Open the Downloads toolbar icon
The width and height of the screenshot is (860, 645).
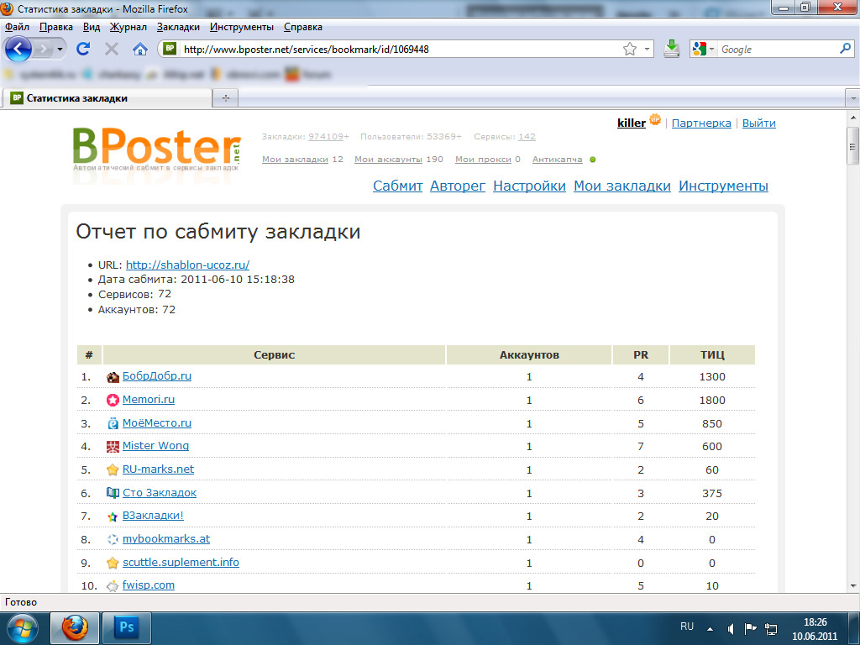(671, 49)
